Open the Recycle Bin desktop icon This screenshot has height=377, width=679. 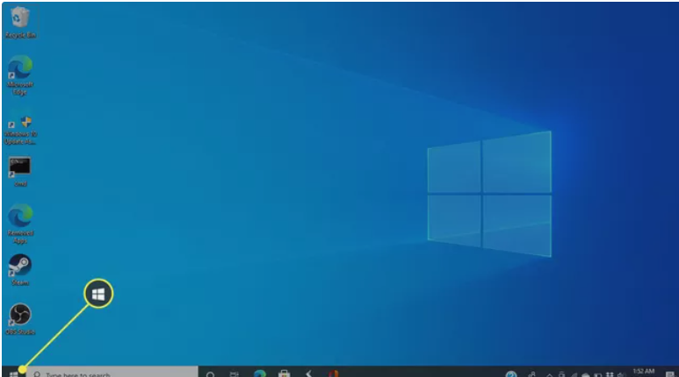click(20, 22)
